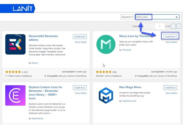Click 'Last Updated: 2 months ago' text
This screenshot has width=183, height=130.
click(x=164, y=72)
